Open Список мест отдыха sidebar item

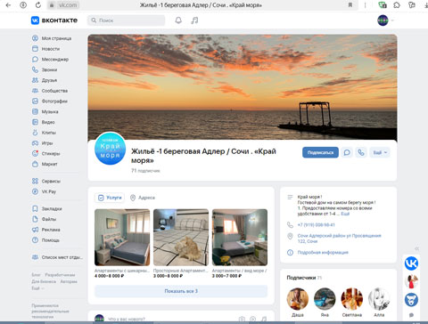(57, 257)
